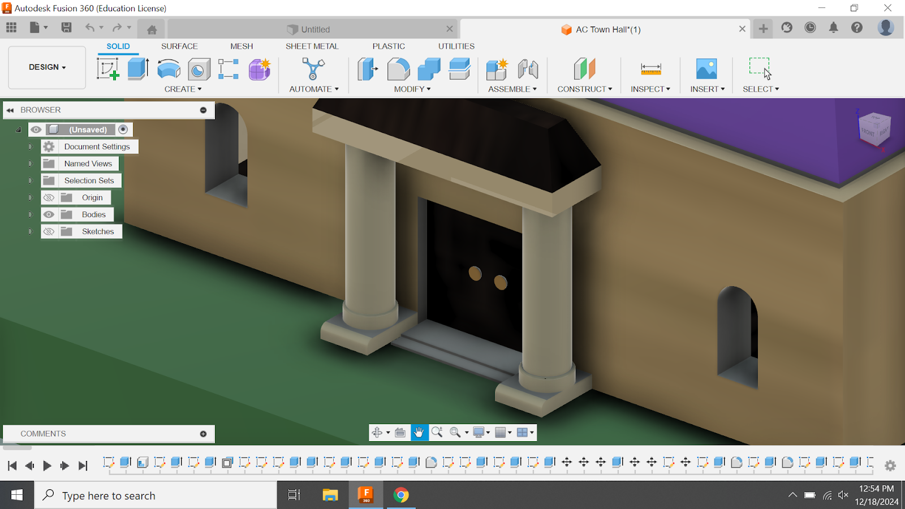The width and height of the screenshot is (905, 509).
Task: Expand the Bodies tree node
Action: [x=31, y=214]
